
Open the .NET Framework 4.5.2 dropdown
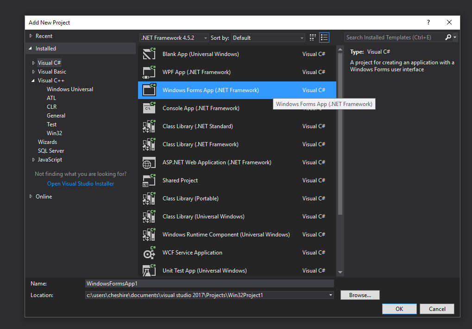(x=174, y=37)
